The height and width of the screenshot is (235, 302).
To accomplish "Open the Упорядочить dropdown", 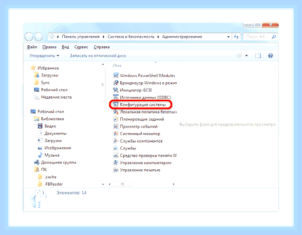I will pos(44,56).
